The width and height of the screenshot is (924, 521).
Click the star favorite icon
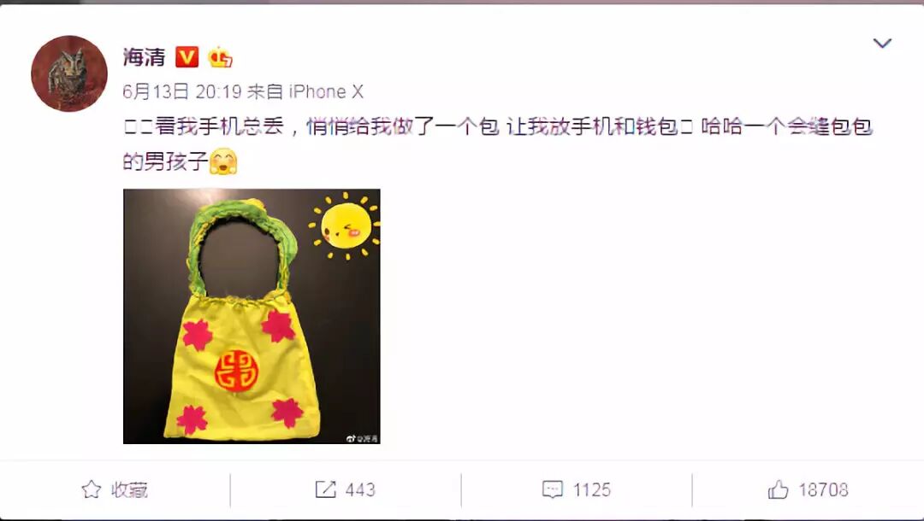[92, 489]
